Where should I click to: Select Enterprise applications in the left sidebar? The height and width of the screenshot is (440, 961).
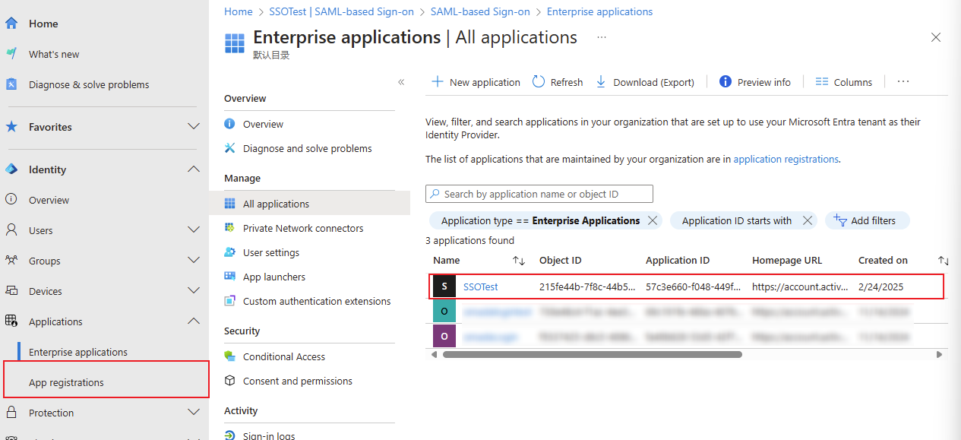78,352
